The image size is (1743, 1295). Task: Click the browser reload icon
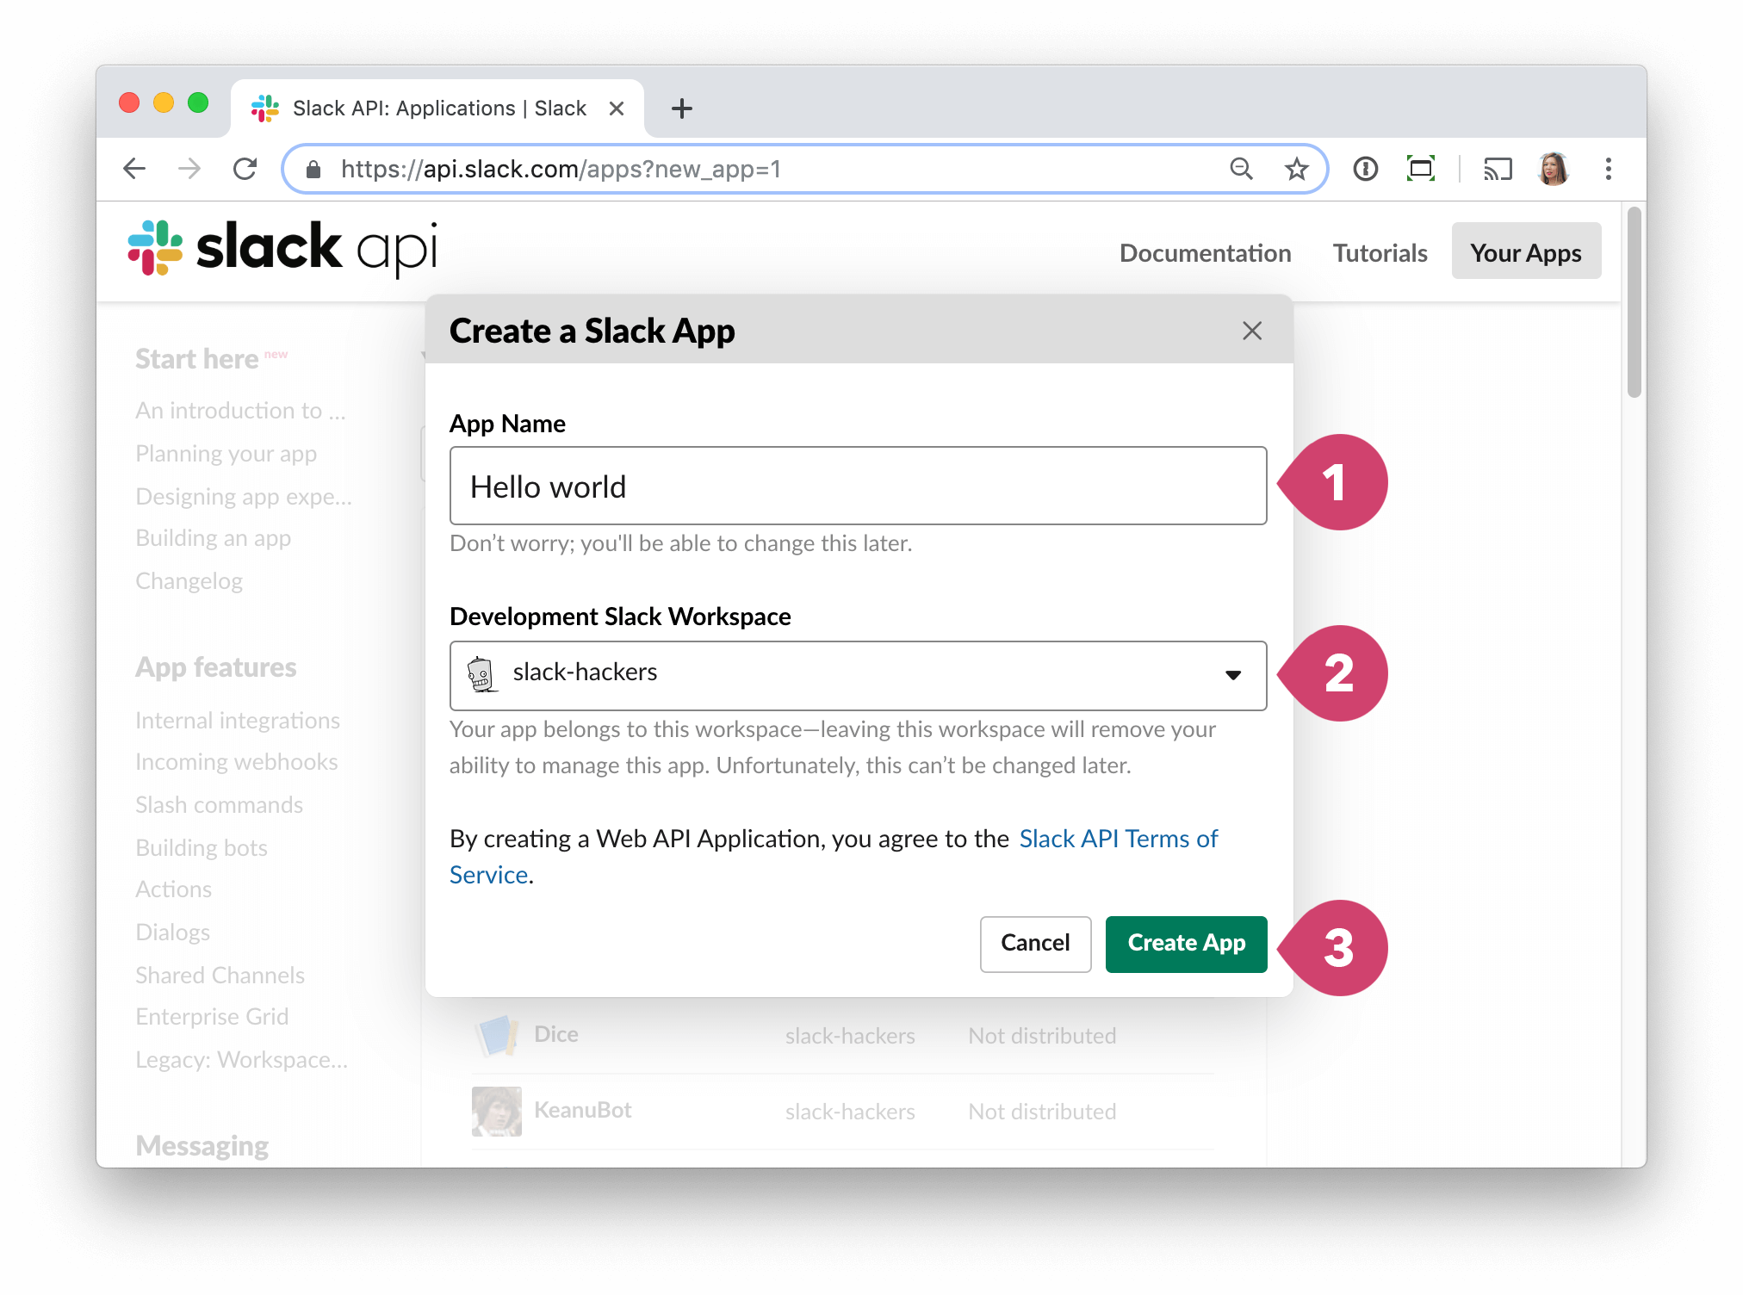pyautogui.click(x=246, y=169)
